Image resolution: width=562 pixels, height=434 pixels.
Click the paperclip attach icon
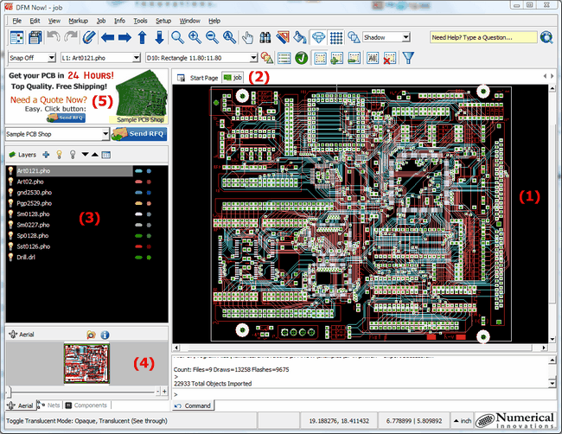coord(88,37)
